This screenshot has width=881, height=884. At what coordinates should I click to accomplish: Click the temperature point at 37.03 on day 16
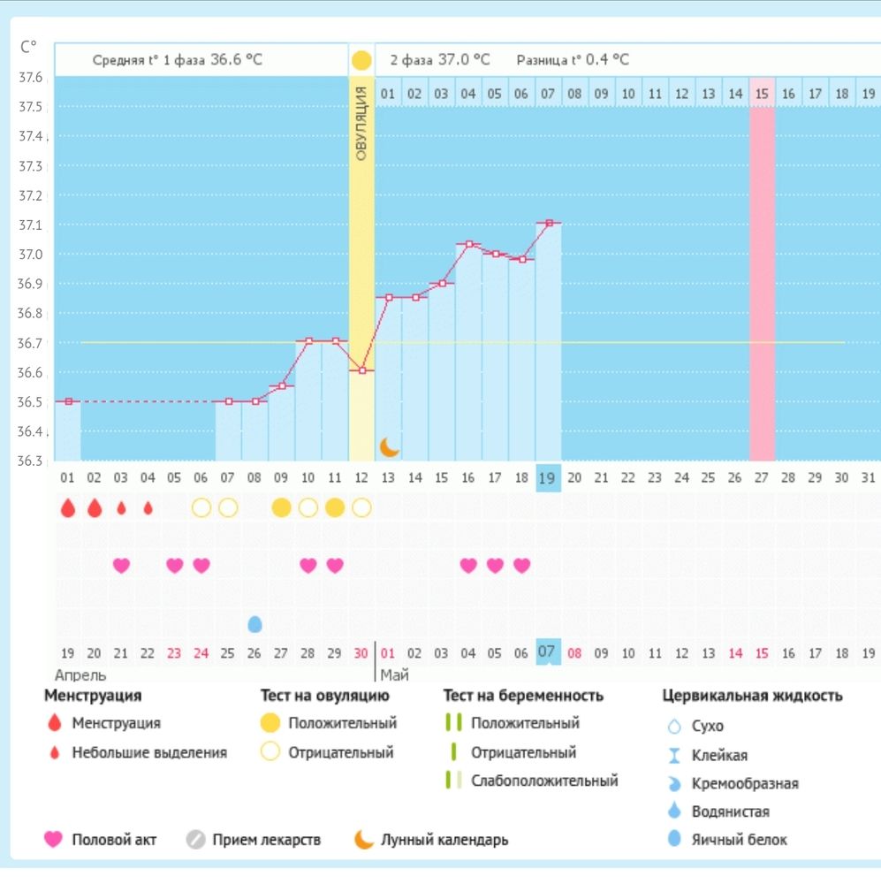point(469,244)
